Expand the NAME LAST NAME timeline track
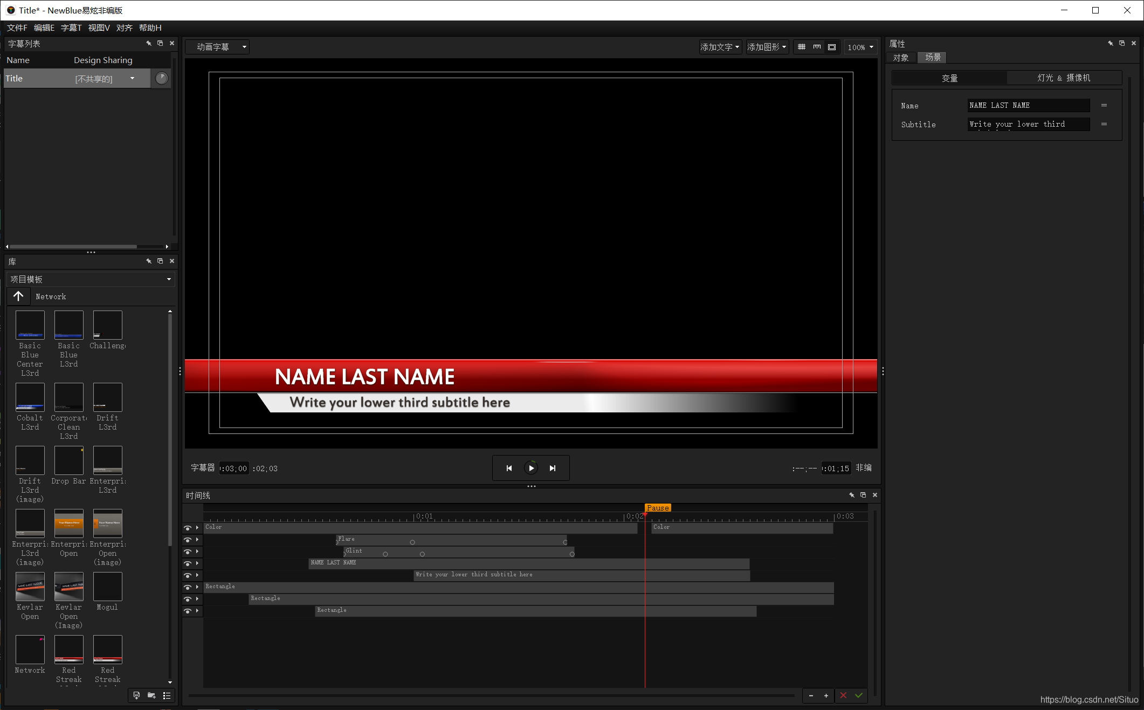 [197, 563]
